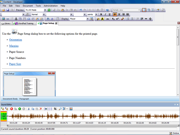Click the Paragraph breadcrumb

pos(24,99)
